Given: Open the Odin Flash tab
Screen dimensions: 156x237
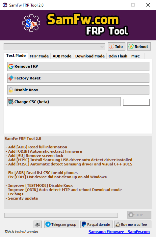Looking at the screenshot, I should pyautogui.click(x=118, y=56).
